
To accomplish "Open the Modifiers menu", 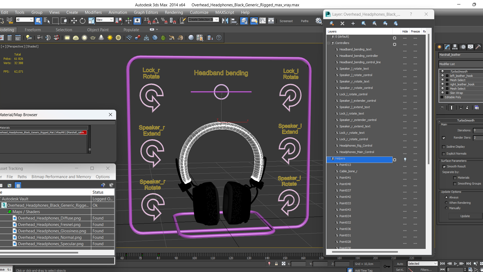I will (x=93, y=12).
